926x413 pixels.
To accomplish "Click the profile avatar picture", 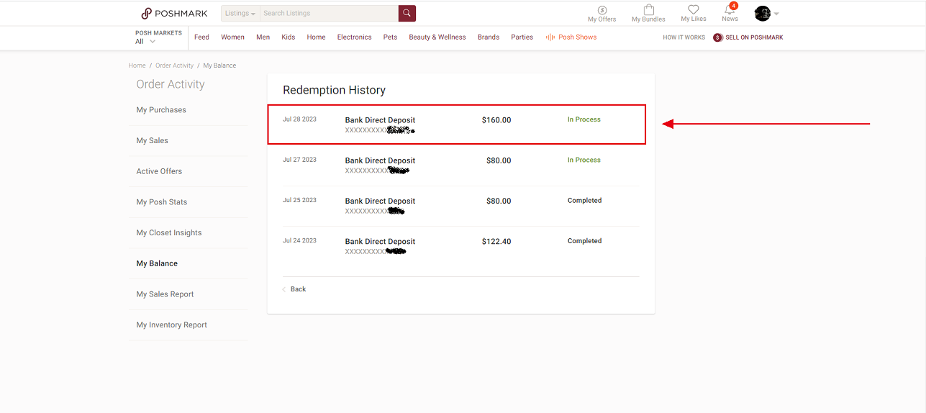I will click(x=762, y=13).
